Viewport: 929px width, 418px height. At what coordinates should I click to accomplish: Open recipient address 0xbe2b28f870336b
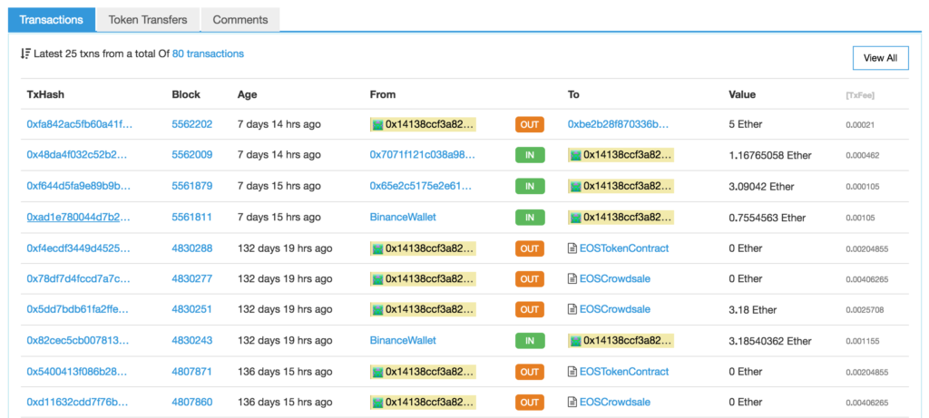[618, 124]
